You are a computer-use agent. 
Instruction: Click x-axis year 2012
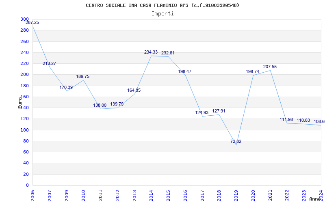click(117, 196)
